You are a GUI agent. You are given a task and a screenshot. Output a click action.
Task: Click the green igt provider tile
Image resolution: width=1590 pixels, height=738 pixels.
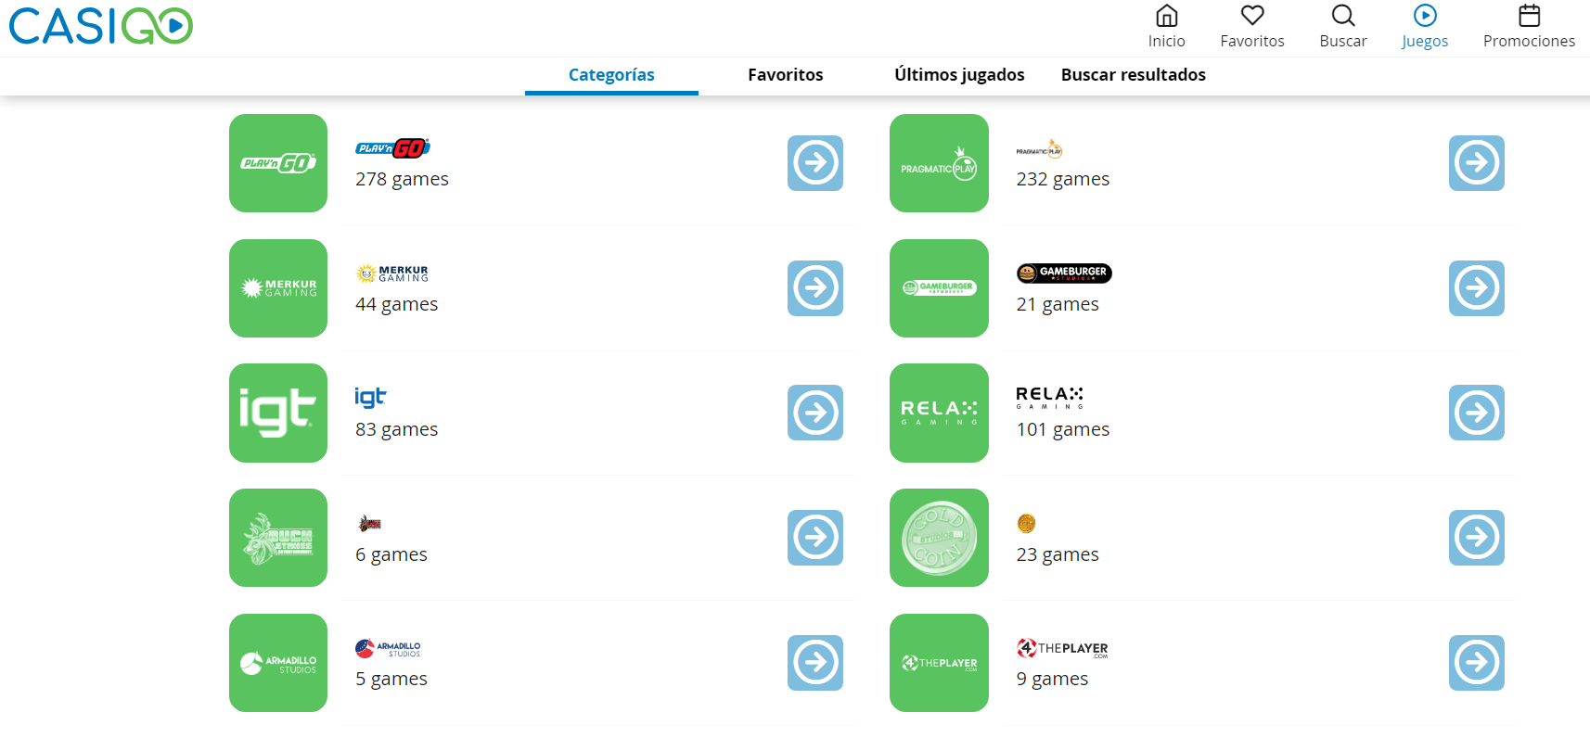[x=278, y=413]
